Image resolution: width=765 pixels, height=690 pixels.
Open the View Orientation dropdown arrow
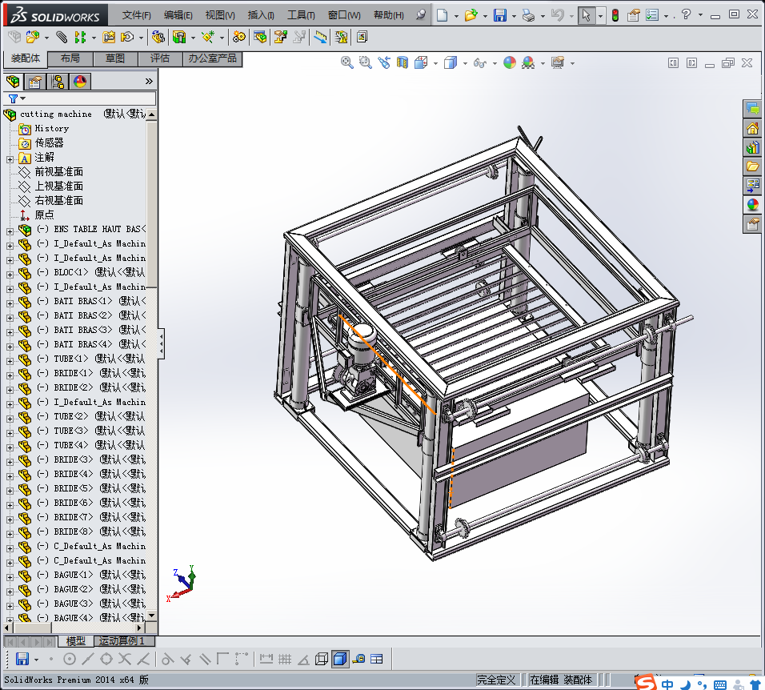pyautogui.click(x=435, y=63)
